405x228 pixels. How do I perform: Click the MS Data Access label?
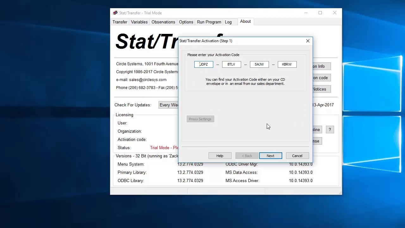pos(241,172)
